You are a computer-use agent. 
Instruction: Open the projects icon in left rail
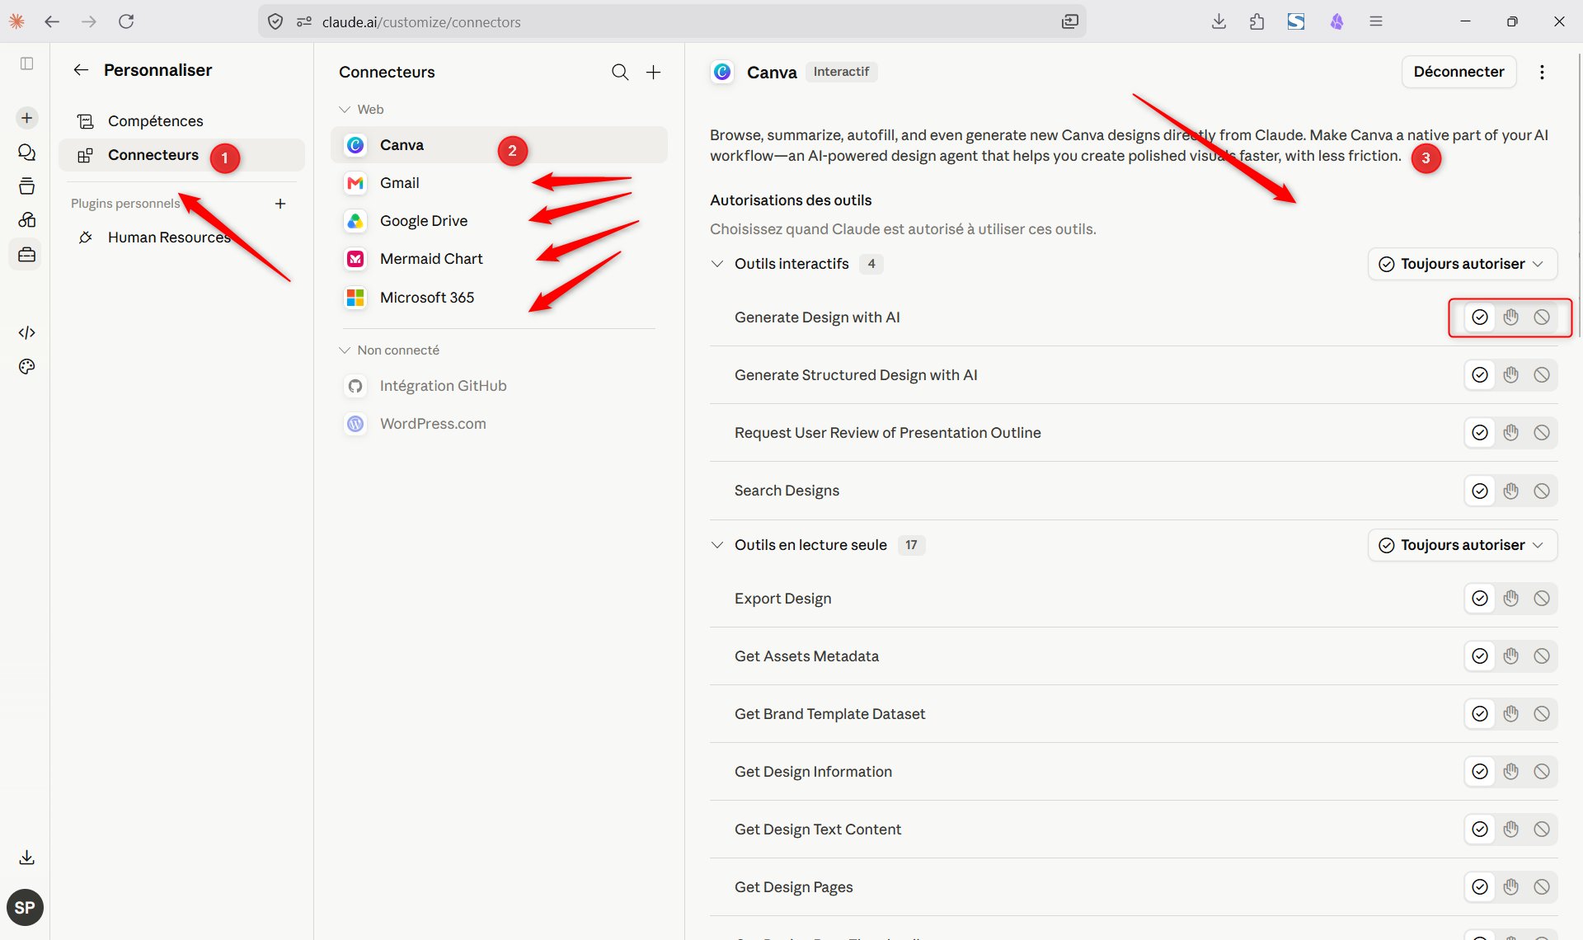tap(26, 186)
